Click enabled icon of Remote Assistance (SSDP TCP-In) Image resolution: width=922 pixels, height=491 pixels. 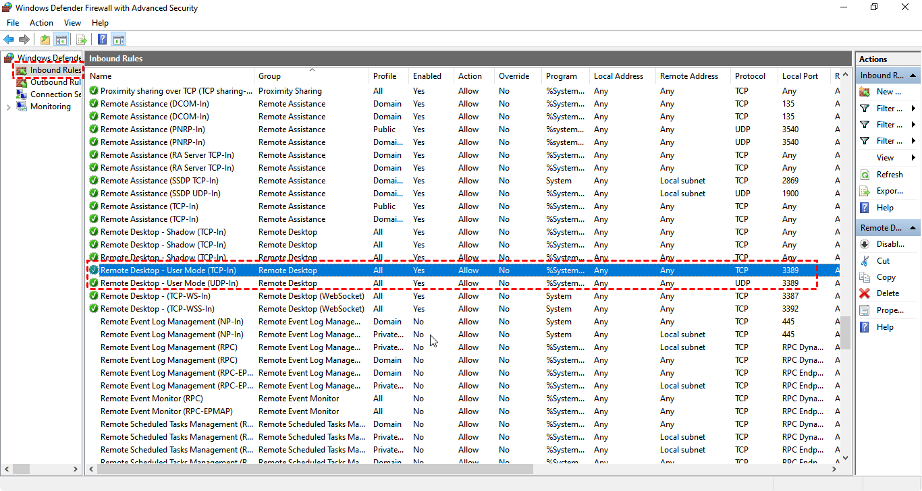coord(94,181)
